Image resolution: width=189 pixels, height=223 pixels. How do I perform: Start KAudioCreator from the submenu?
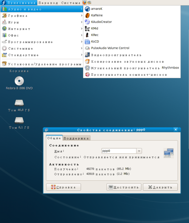pyautogui.click(x=132, y=22)
